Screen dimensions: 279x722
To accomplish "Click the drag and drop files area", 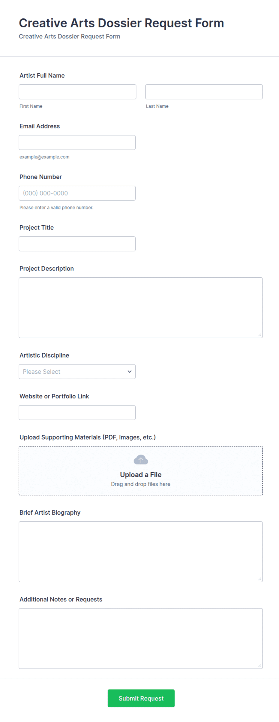I will point(141,471).
